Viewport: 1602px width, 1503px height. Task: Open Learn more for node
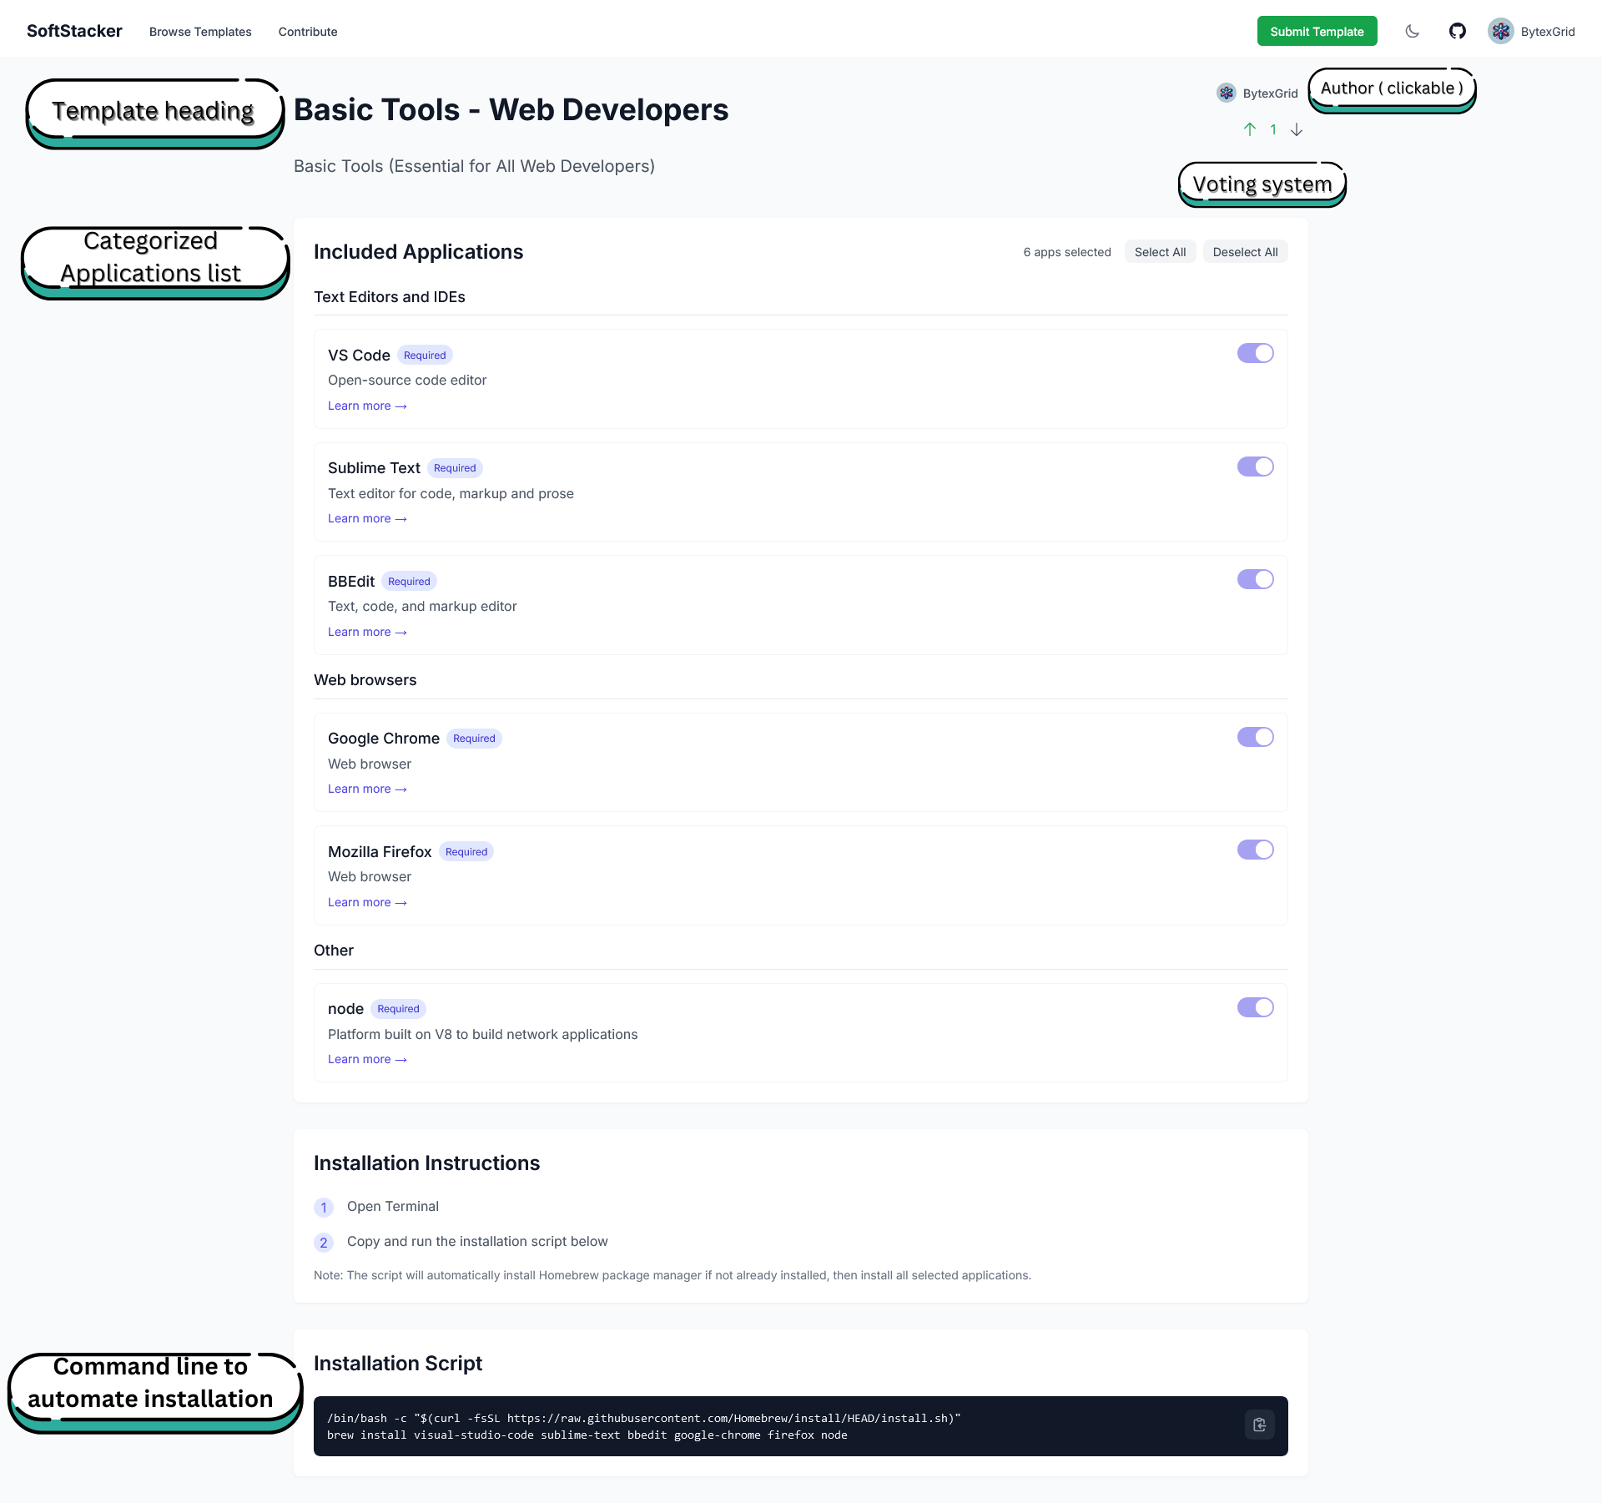tap(367, 1059)
